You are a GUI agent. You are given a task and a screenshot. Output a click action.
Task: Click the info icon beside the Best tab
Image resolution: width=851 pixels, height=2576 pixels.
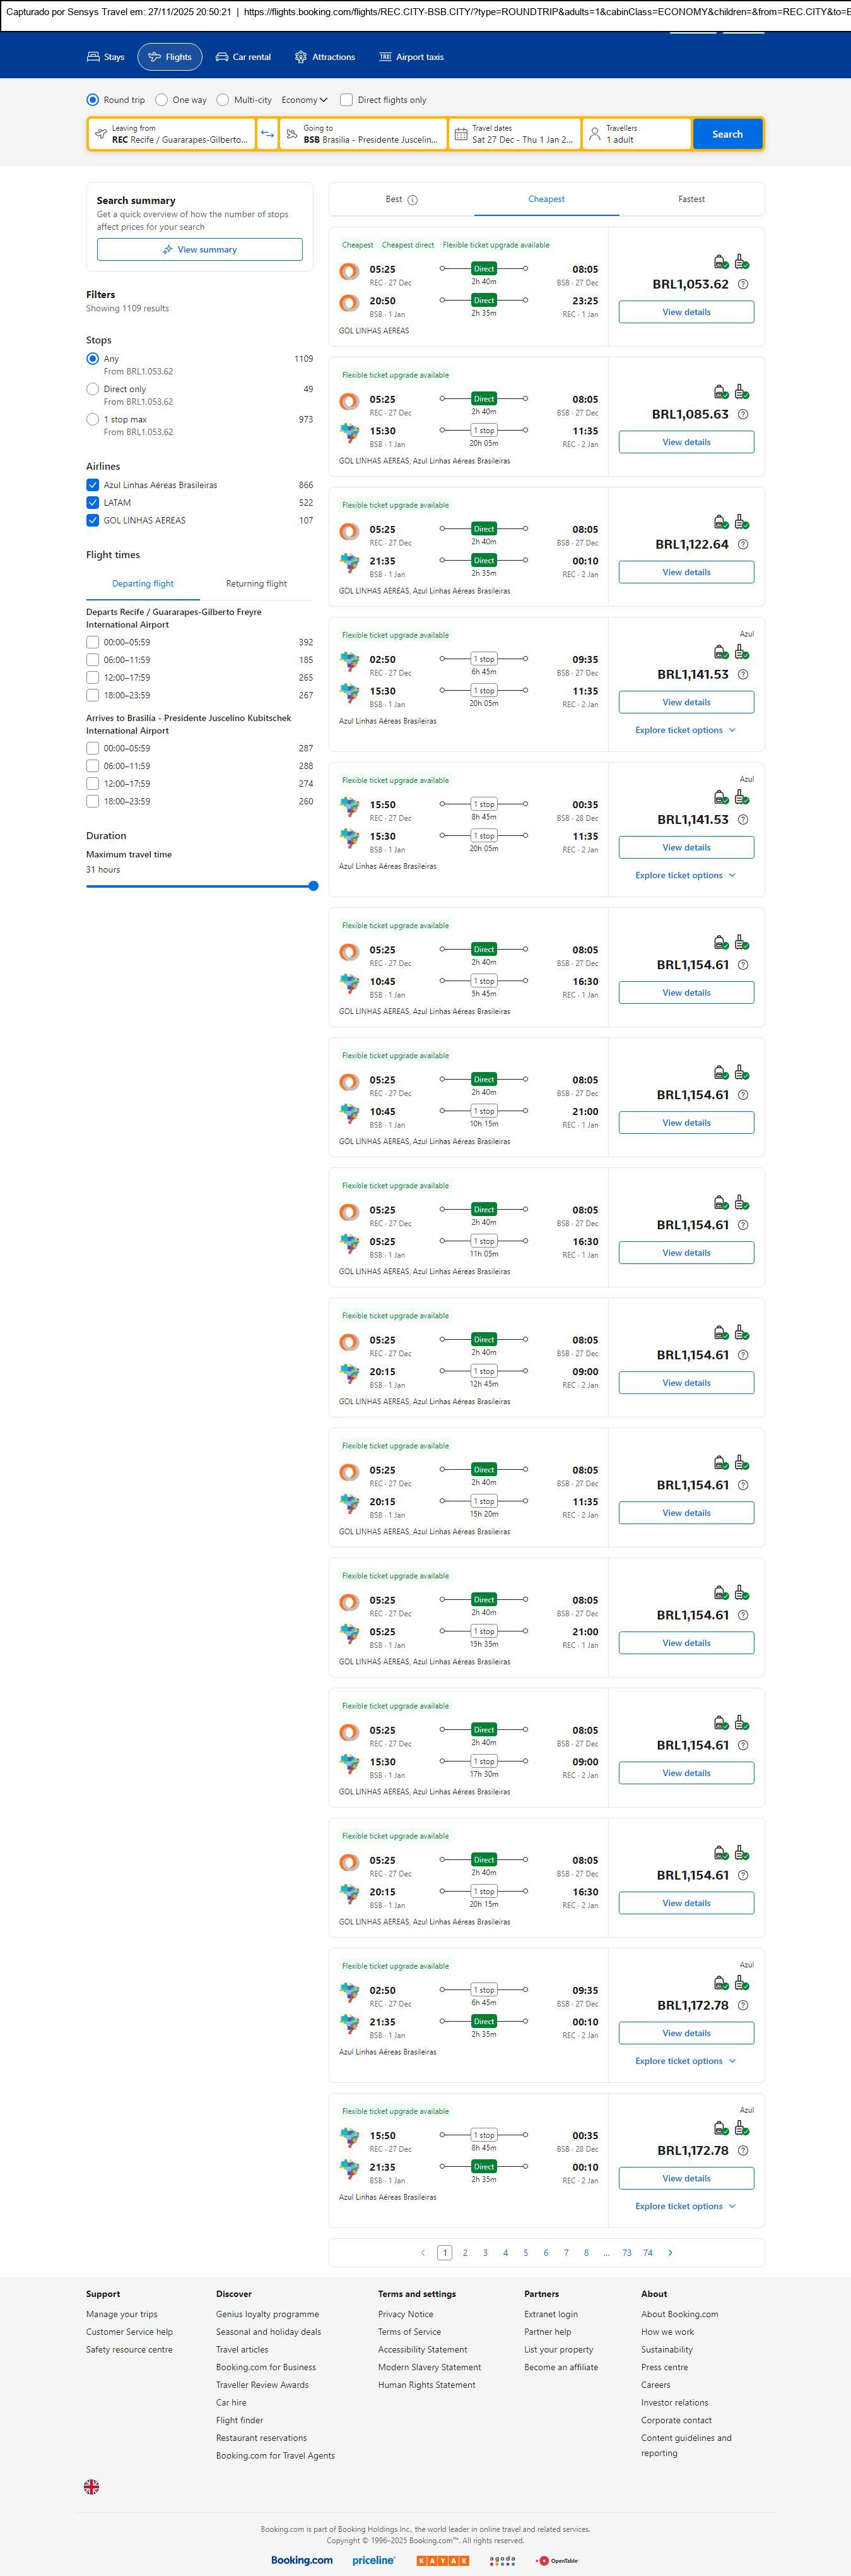413,200
